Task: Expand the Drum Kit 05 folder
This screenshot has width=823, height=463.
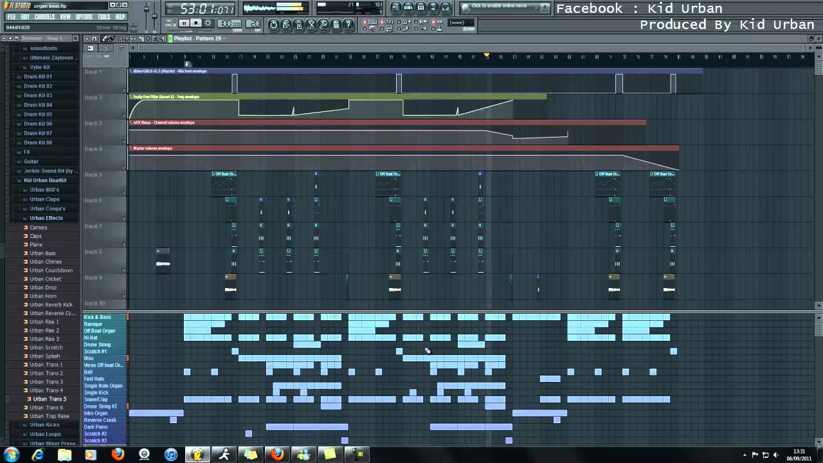Action: (38, 114)
